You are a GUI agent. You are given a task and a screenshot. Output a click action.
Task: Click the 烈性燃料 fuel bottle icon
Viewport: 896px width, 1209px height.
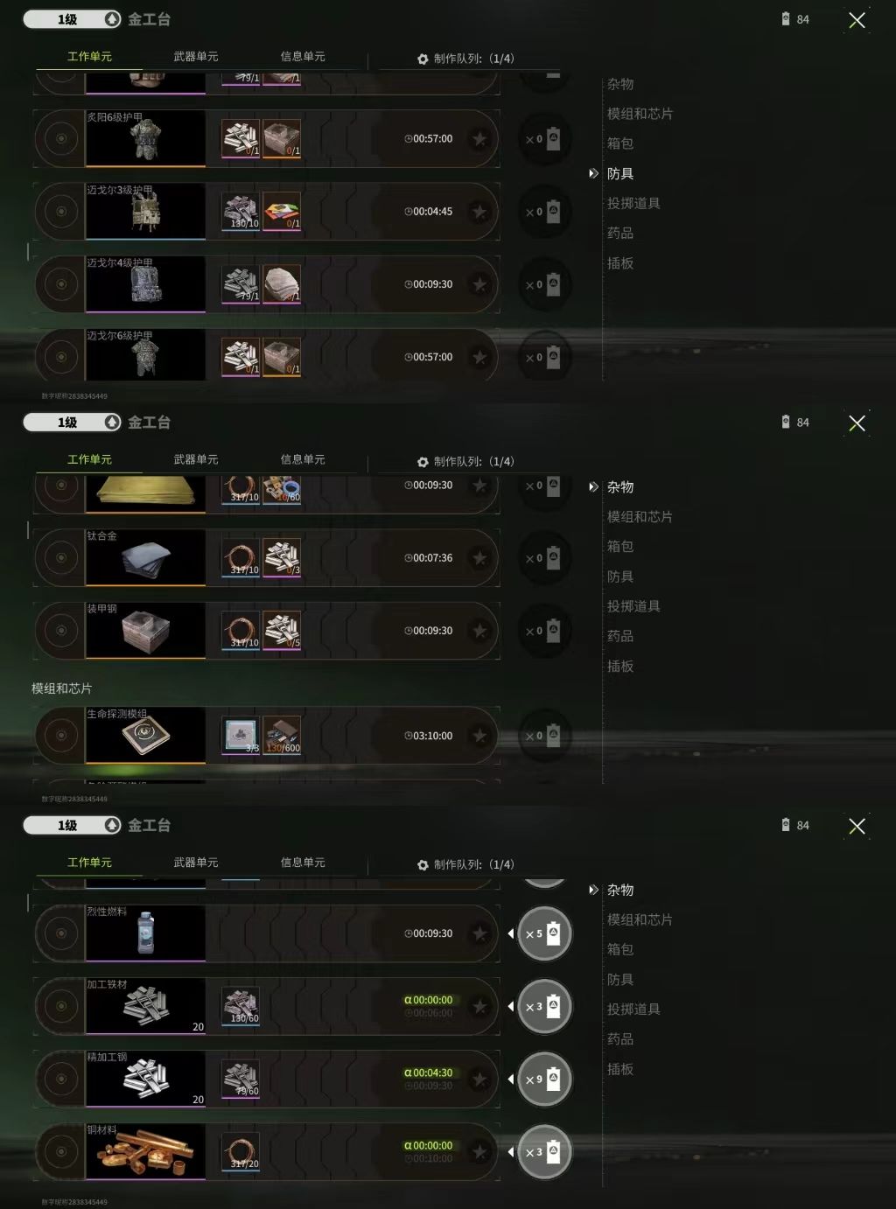coord(145,933)
